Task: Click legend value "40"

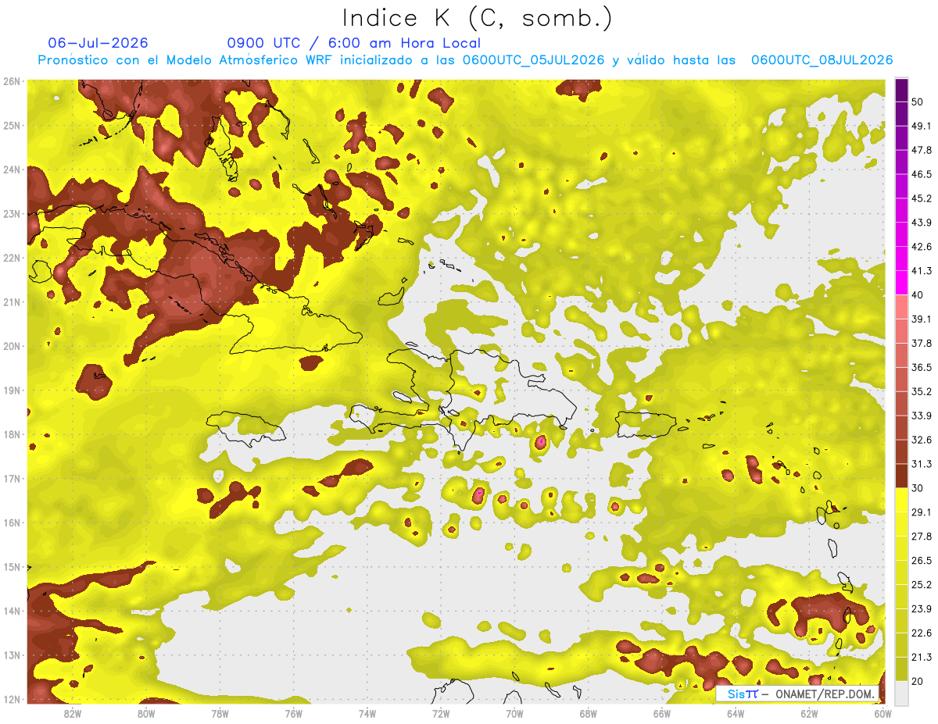Action: (x=918, y=295)
